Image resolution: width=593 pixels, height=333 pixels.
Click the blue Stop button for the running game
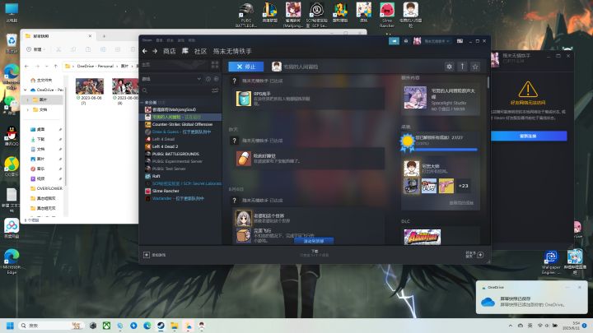[x=245, y=67]
